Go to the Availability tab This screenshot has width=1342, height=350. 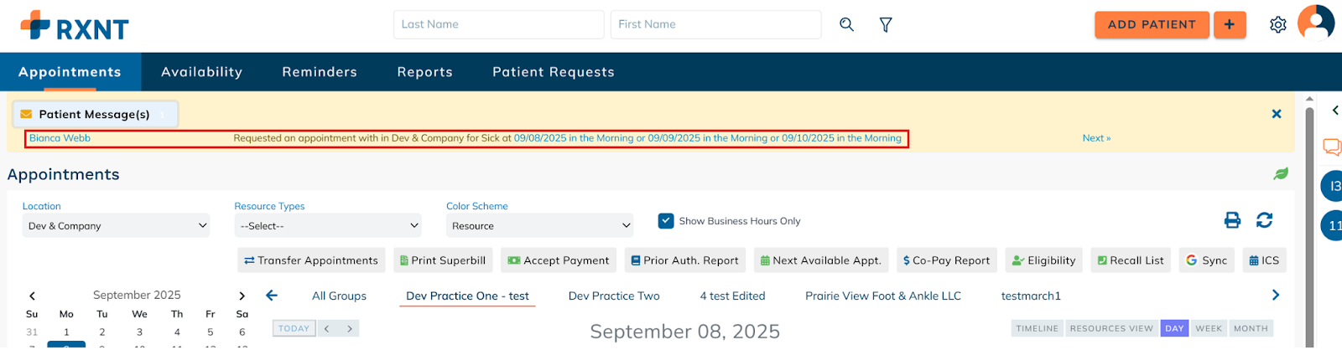pos(201,72)
